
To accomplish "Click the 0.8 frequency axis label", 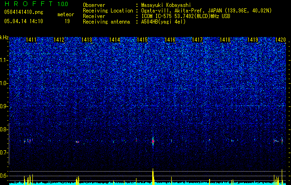I will 4,129.
